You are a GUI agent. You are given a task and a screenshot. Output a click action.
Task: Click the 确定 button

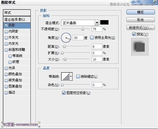pyautogui.click(x=141, y=12)
